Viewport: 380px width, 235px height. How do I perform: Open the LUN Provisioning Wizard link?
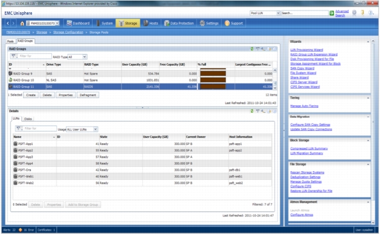[x=307, y=50]
